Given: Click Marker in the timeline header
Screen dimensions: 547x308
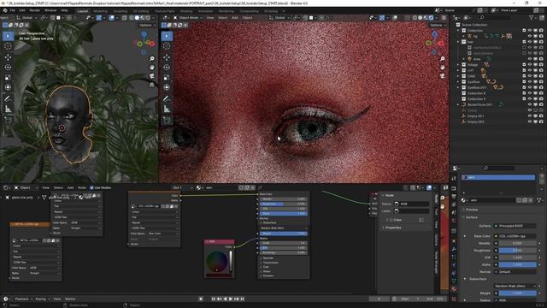Looking at the screenshot, I should coord(70,299).
